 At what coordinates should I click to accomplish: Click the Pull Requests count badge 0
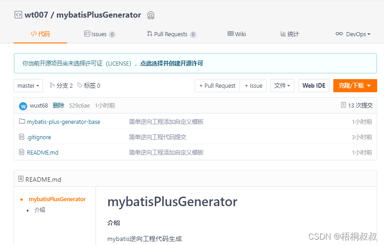tap(193, 34)
